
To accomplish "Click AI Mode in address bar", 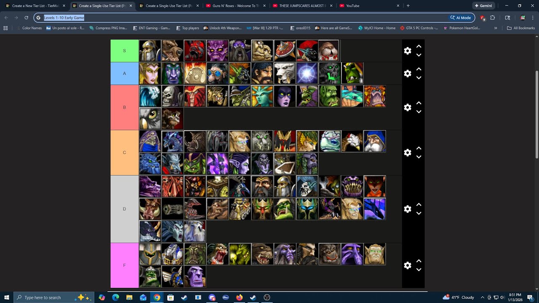I will click(461, 18).
